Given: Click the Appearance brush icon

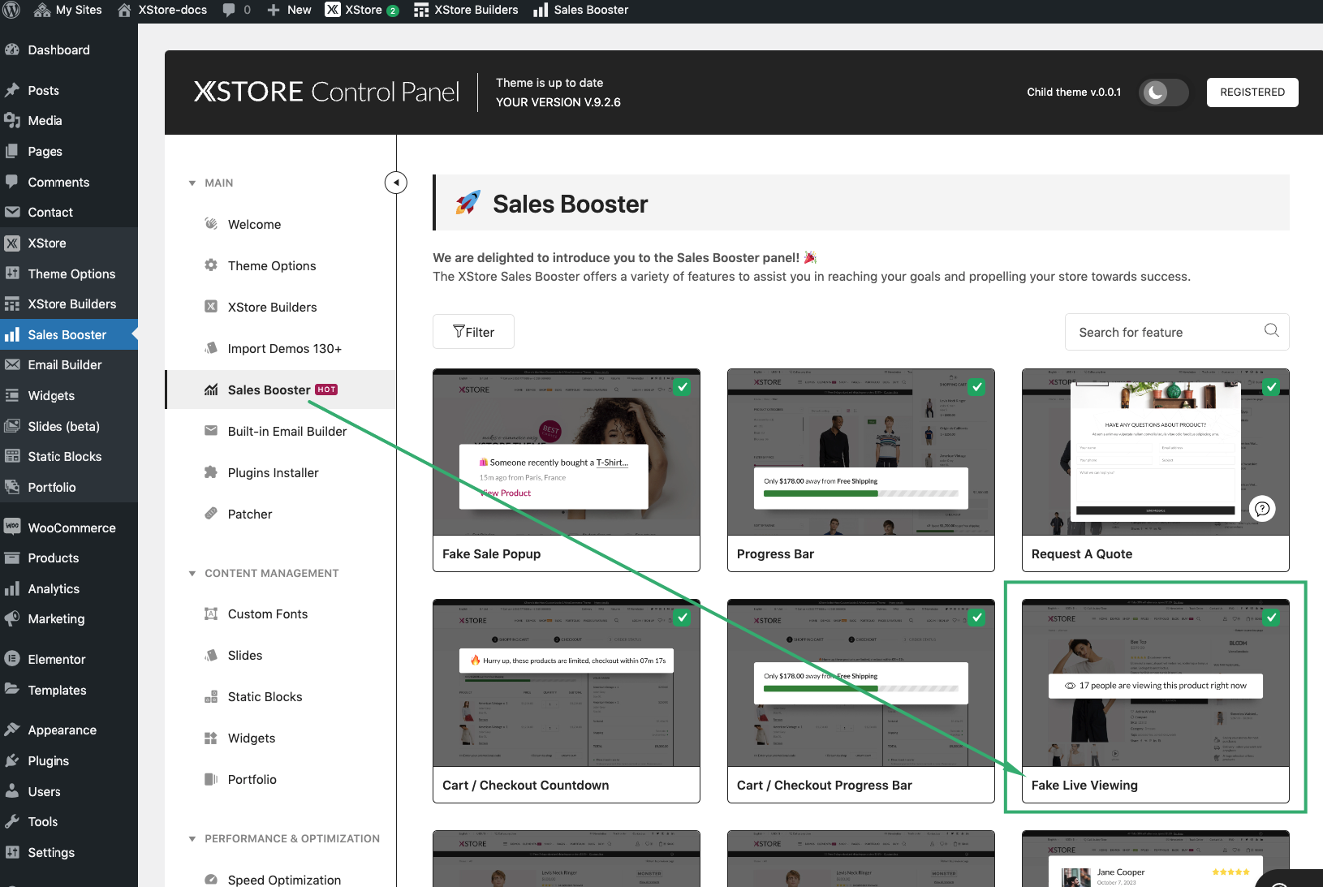Looking at the screenshot, I should point(12,730).
